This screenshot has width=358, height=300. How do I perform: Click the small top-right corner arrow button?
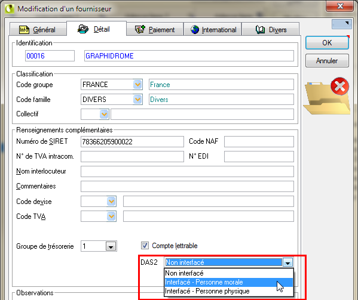pyautogui.click(x=341, y=24)
